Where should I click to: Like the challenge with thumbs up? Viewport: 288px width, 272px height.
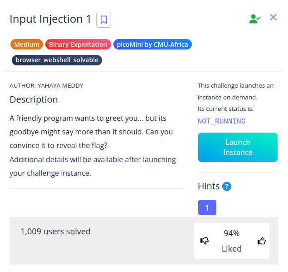tap(261, 241)
